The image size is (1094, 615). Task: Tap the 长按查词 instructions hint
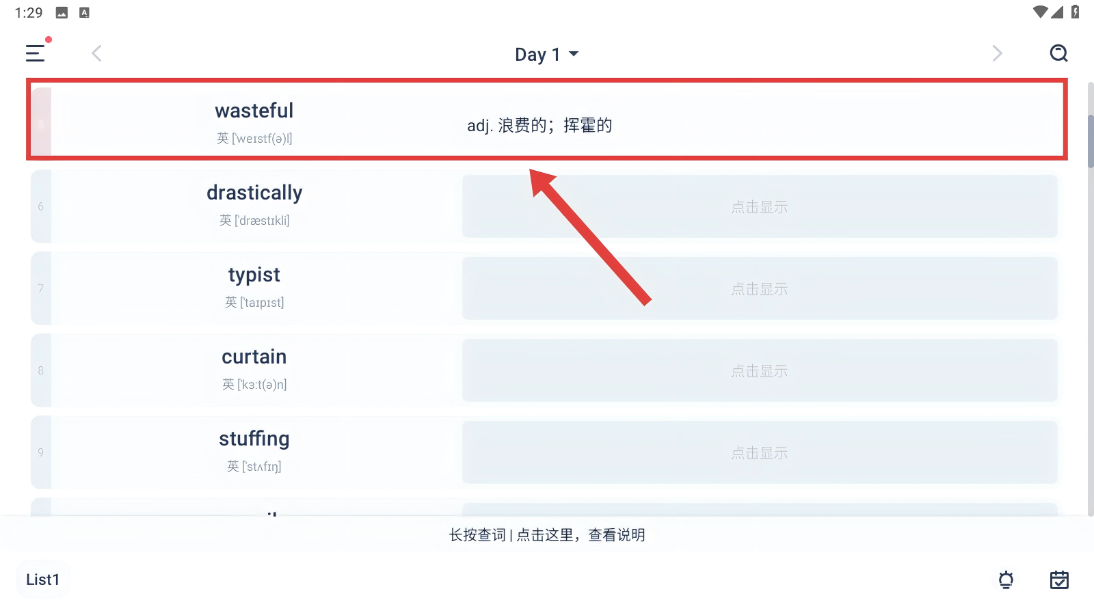tap(546, 535)
